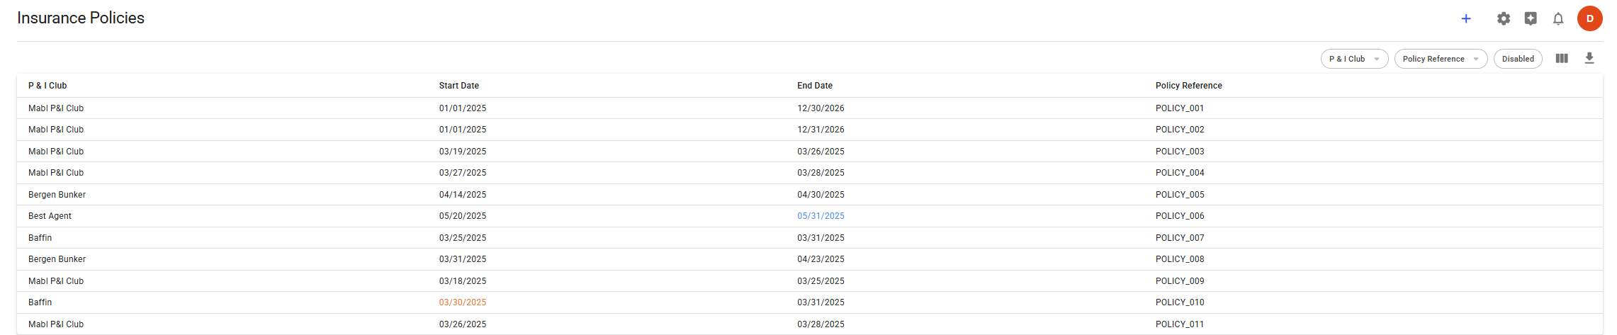1617x335 pixels.
Task: Open the settings gear icon
Action: (1504, 18)
